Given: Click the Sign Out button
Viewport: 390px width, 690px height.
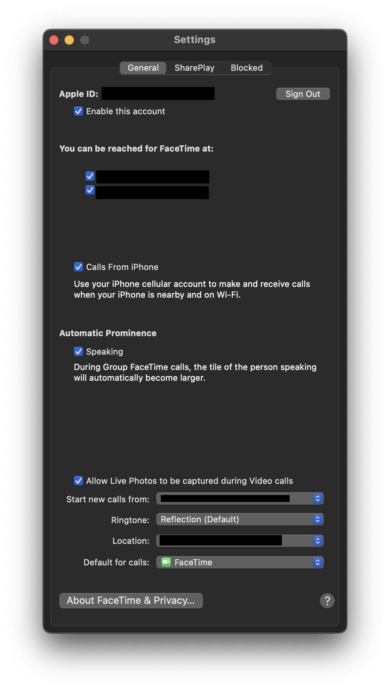Looking at the screenshot, I should click(303, 93).
